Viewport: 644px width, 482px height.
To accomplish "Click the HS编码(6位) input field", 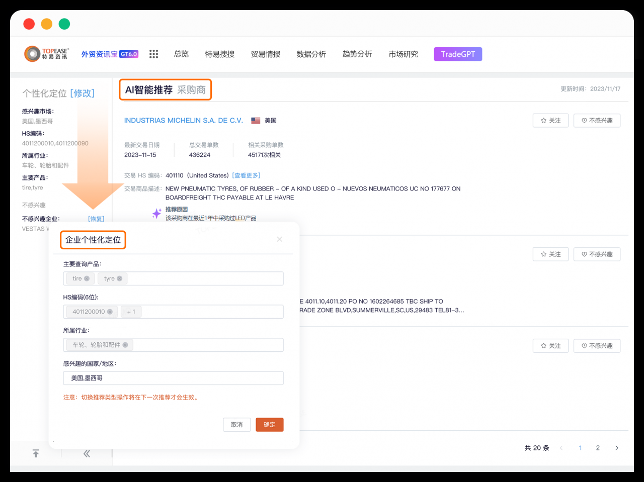I will 174,312.
